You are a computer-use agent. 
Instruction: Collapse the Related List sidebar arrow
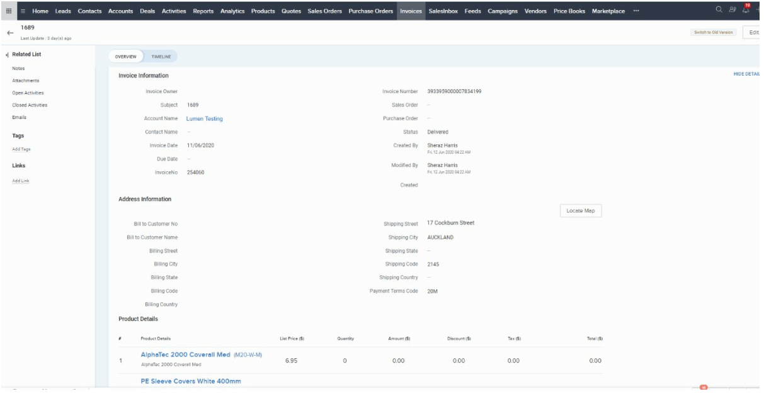coord(7,55)
